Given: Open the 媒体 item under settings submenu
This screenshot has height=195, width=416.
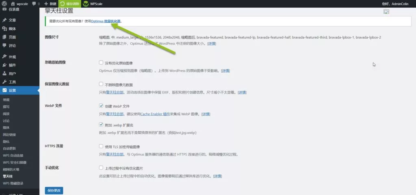Looking at the screenshot, I should point(6,128).
